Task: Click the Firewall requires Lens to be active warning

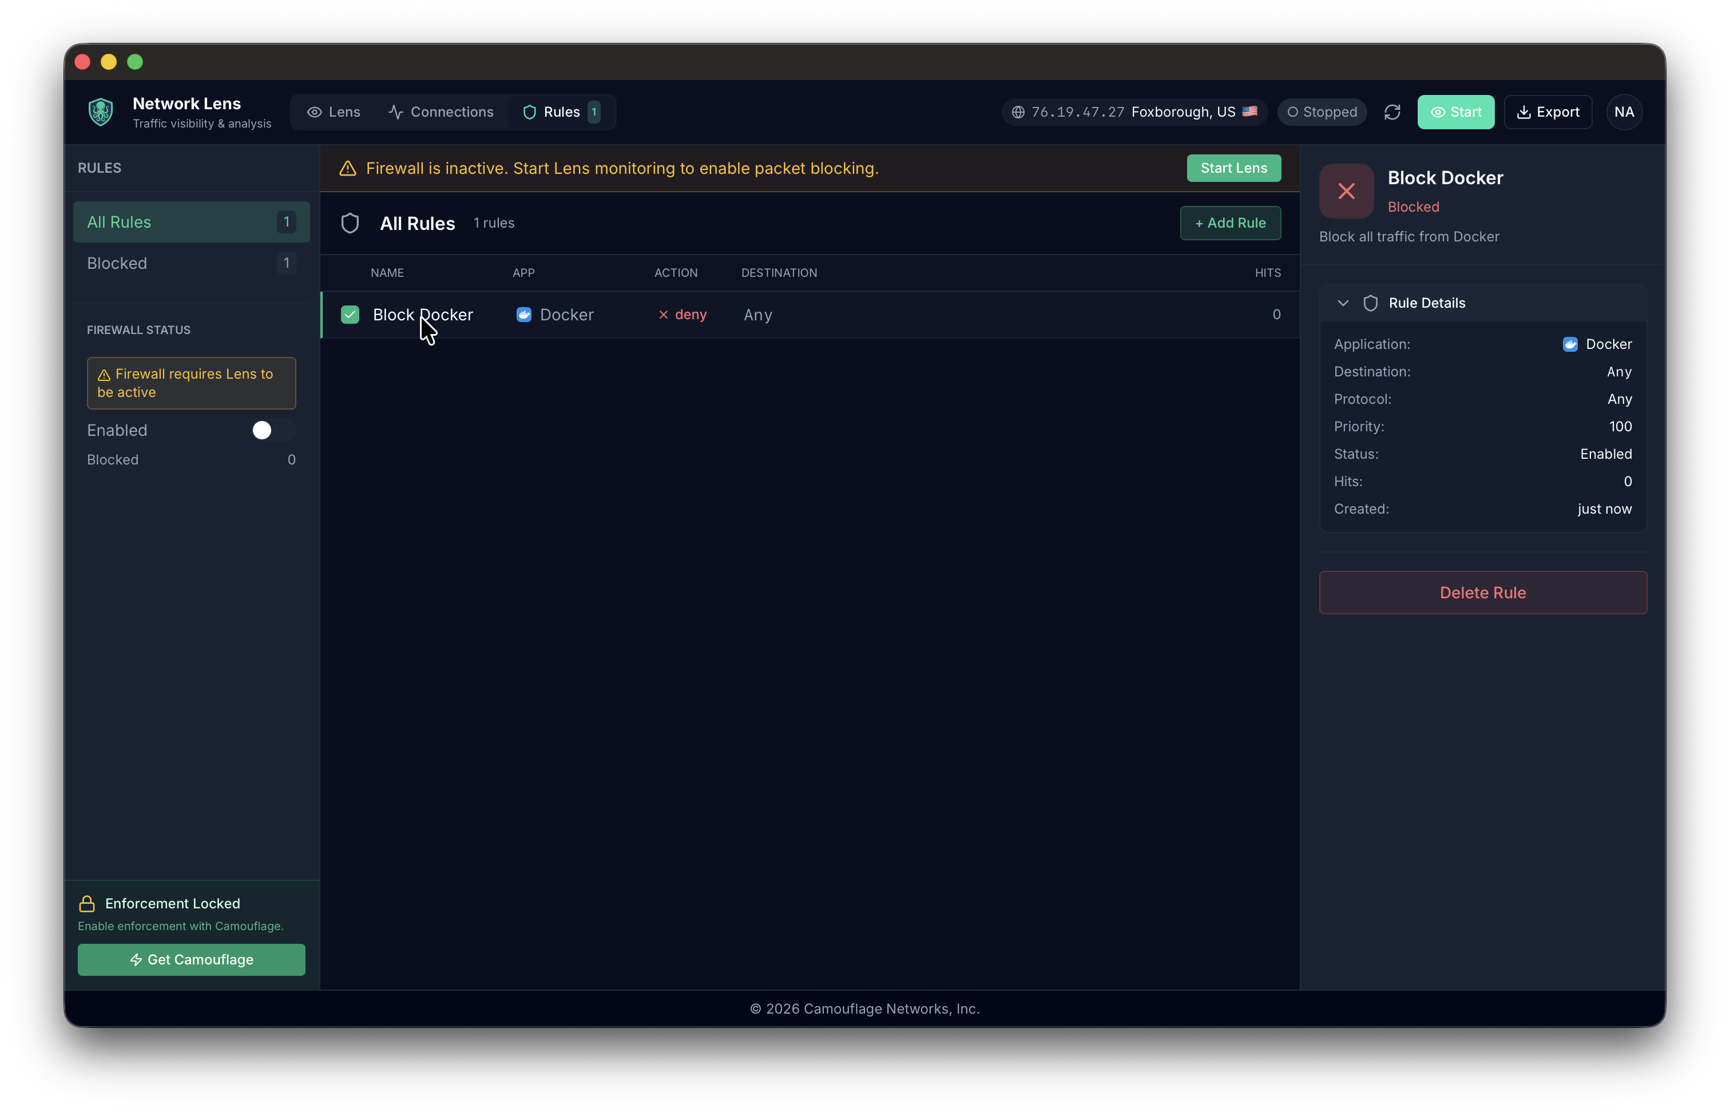Action: point(191,383)
